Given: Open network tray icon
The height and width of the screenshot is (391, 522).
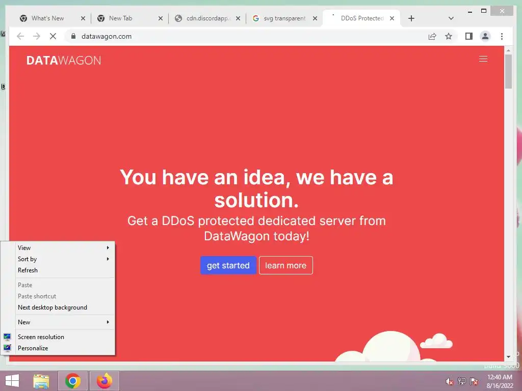Looking at the screenshot, I should coord(462,381).
